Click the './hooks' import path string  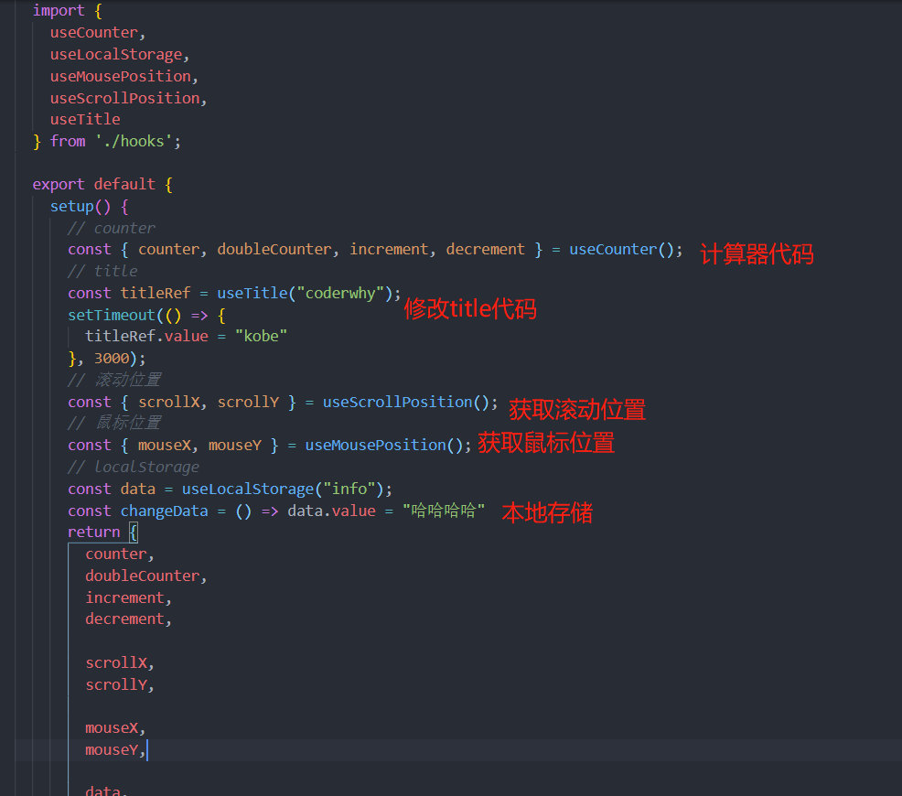point(134,142)
